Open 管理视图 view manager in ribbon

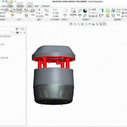[x=73, y=12]
